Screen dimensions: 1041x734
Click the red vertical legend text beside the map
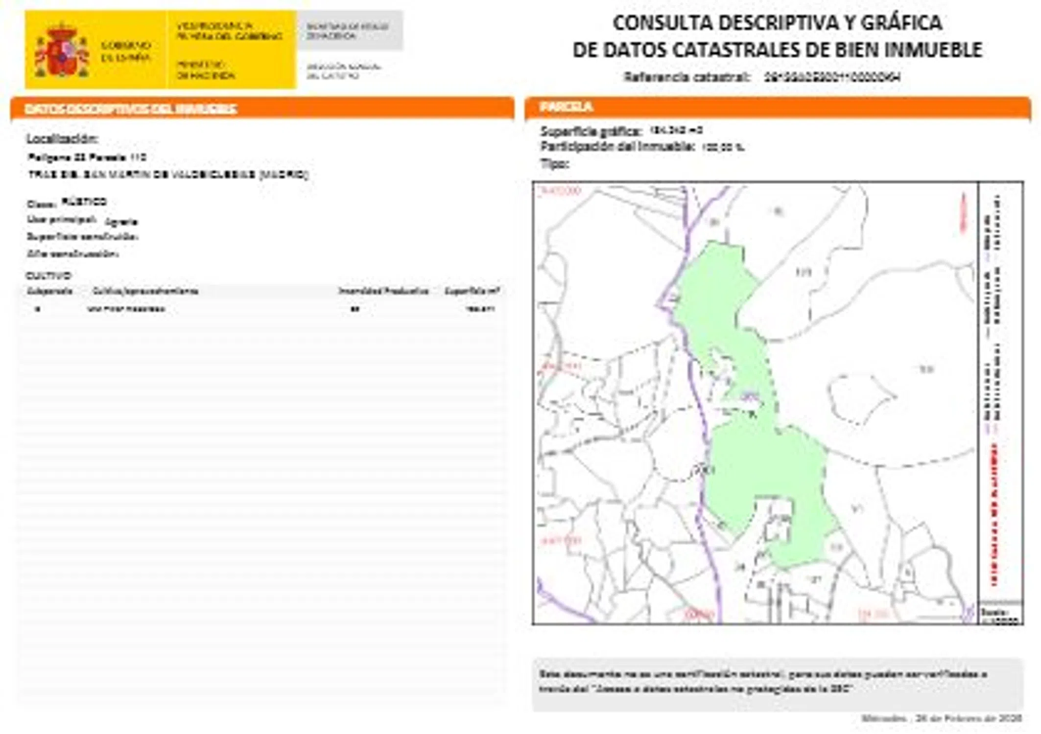[994, 514]
